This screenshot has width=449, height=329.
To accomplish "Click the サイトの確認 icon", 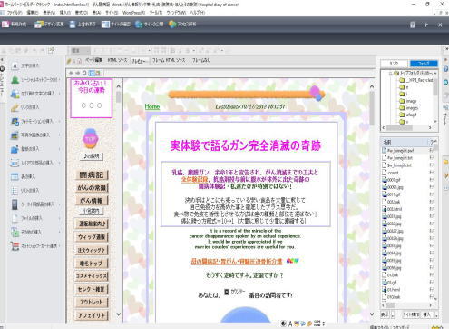I will tap(105, 25).
